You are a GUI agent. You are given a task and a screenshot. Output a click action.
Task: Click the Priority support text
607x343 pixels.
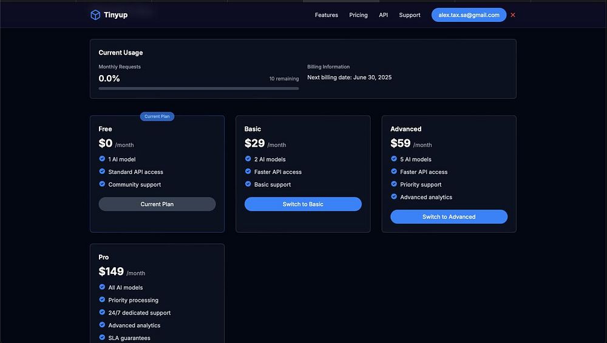(x=421, y=184)
